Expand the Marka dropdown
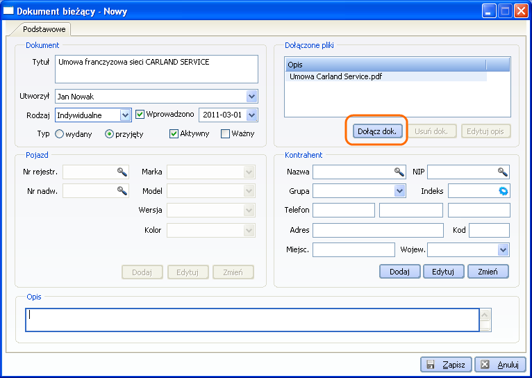The height and width of the screenshot is (378, 532). pyautogui.click(x=249, y=172)
